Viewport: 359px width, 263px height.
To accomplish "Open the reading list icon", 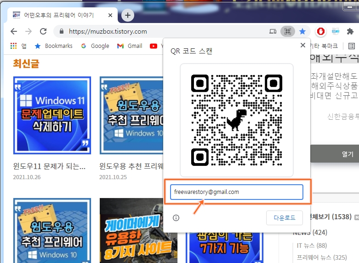I will coord(352,46).
